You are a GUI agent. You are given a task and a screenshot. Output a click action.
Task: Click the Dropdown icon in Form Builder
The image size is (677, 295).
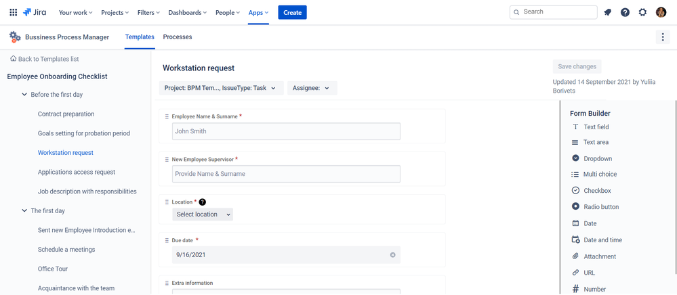575,158
